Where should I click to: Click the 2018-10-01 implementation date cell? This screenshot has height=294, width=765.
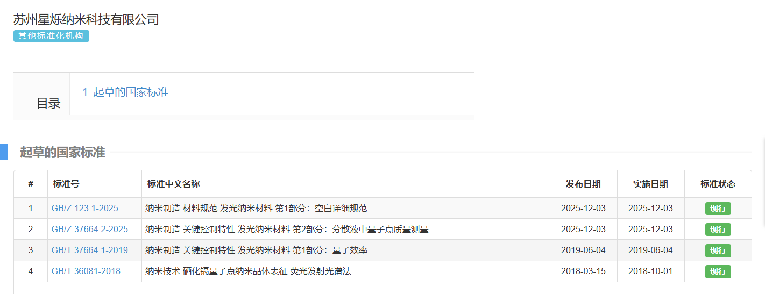click(x=650, y=271)
